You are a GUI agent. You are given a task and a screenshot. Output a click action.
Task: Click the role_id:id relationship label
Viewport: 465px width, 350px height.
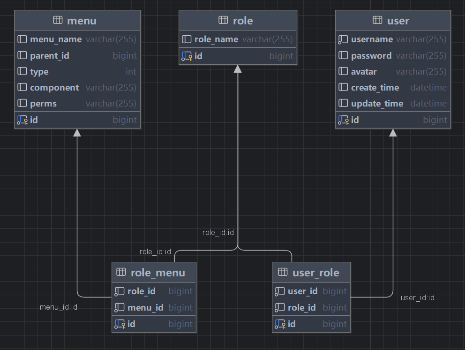[218, 232]
